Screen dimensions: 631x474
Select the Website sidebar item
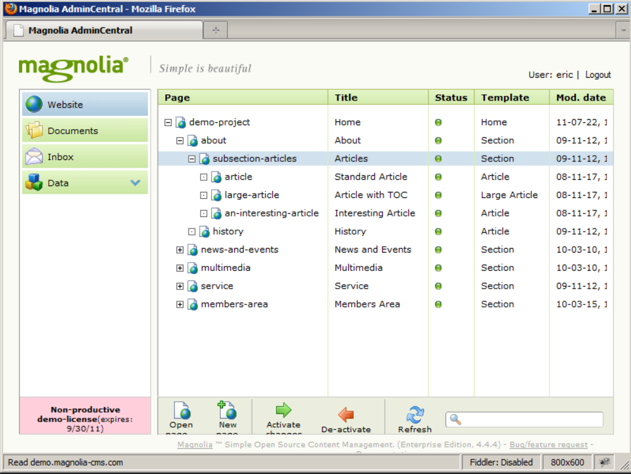(x=85, y=104)
